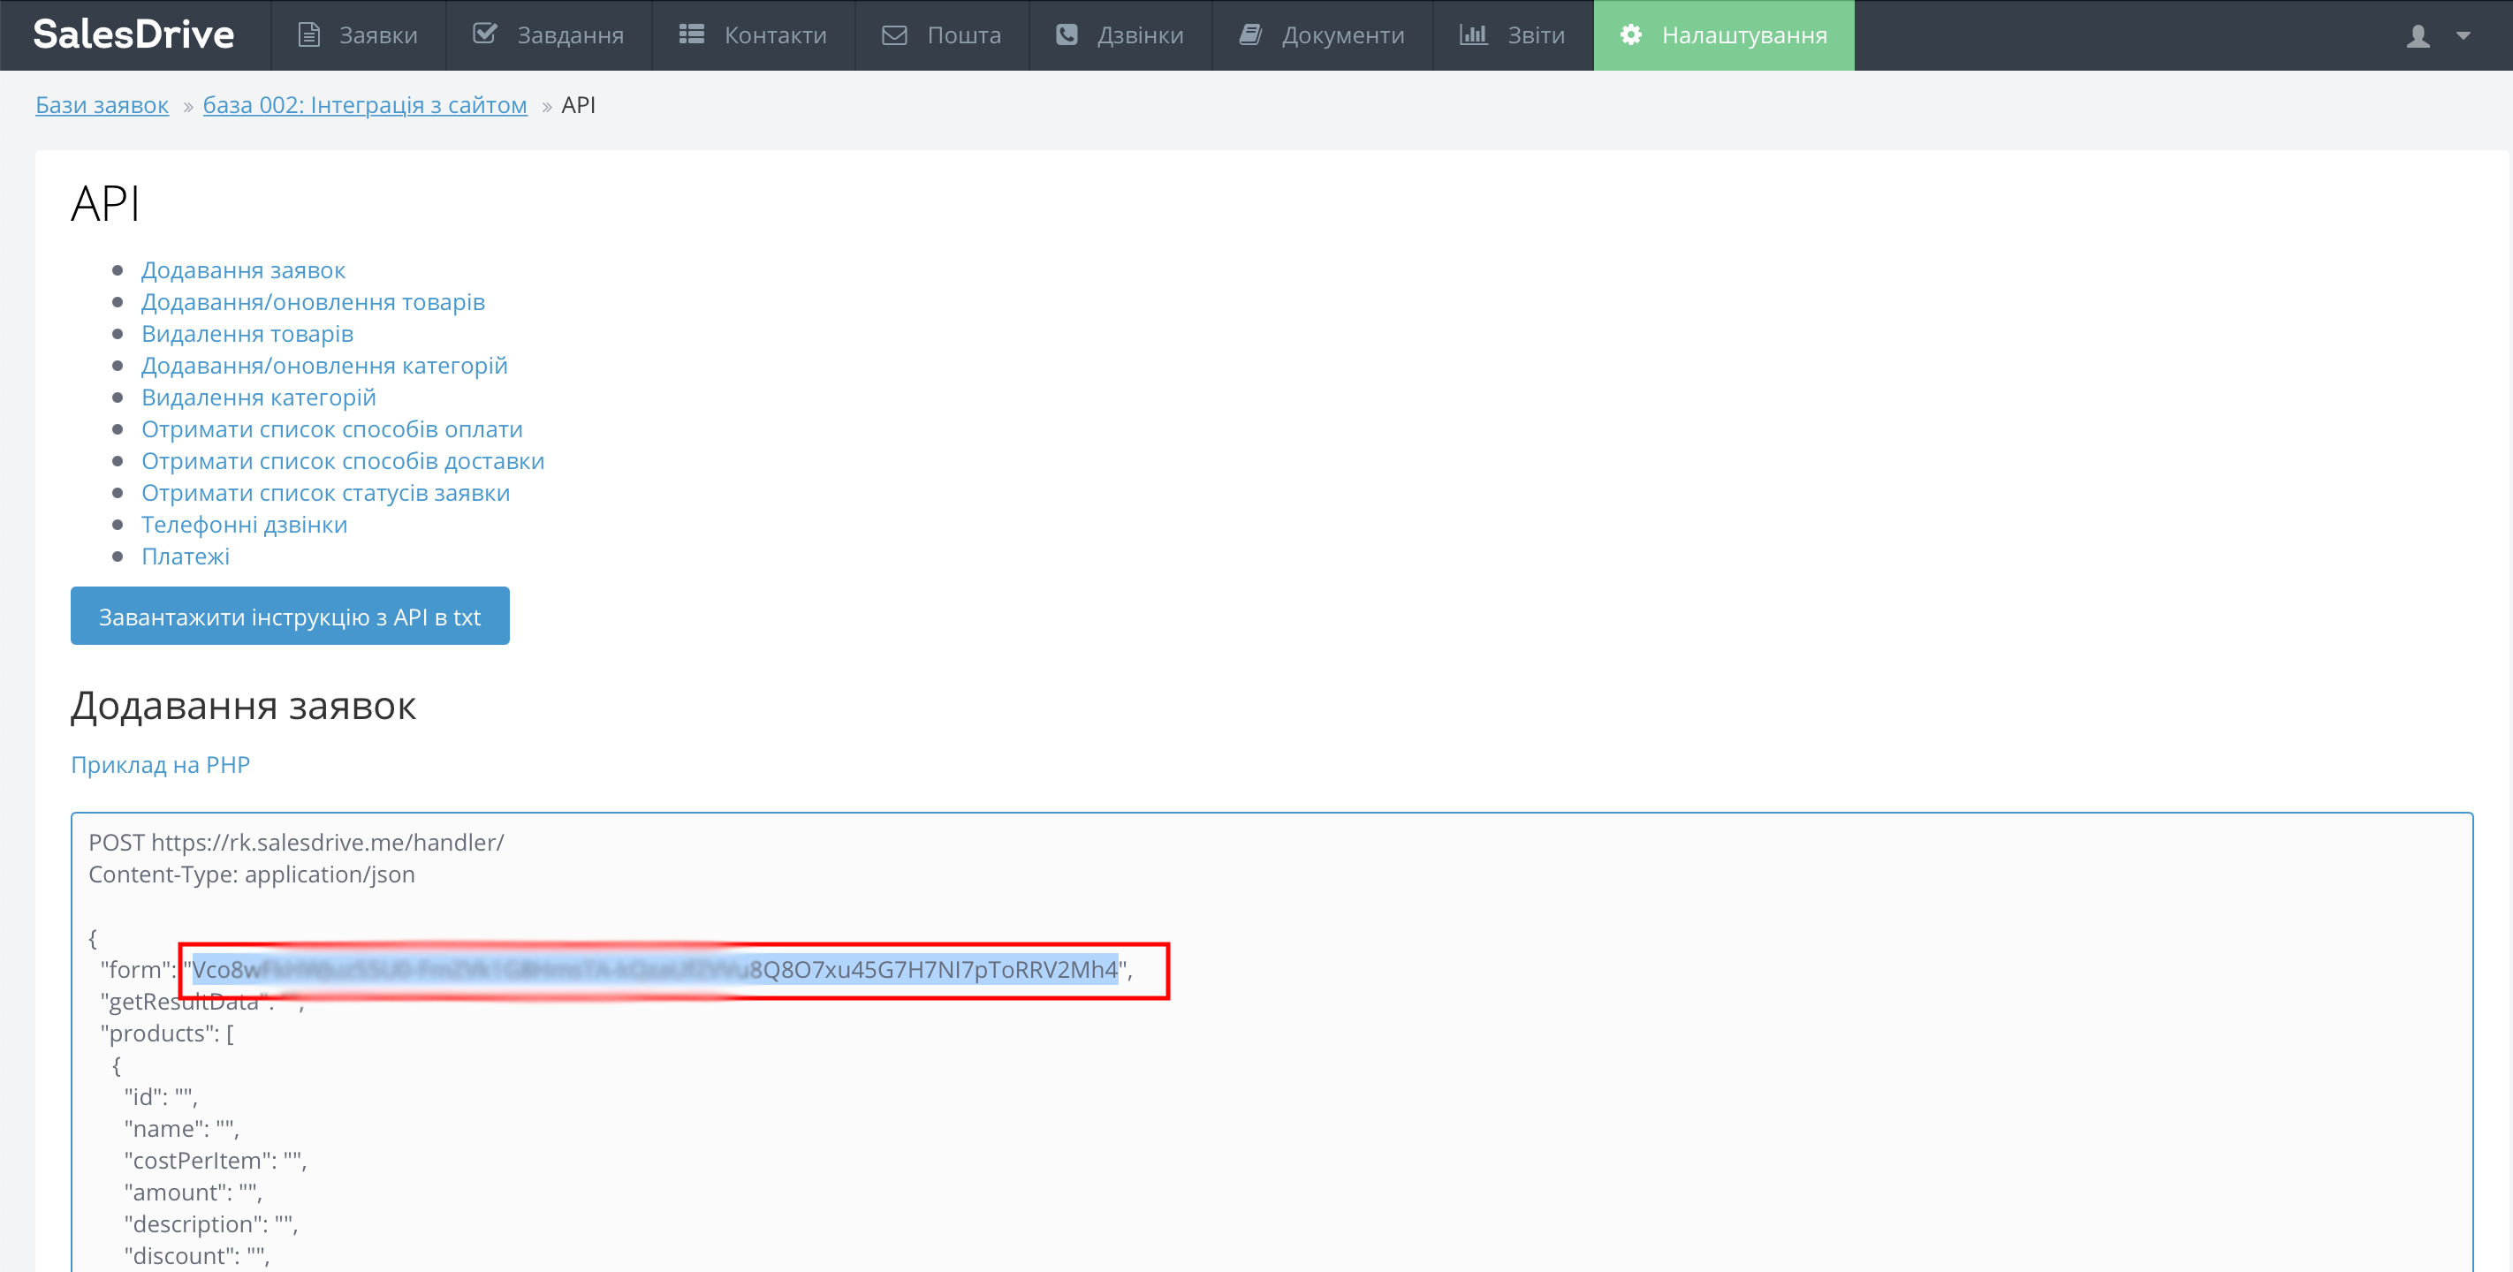Click the SalesDrive logo

coord(133,34)
